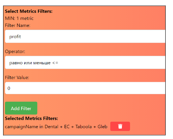The height and width of the screenshot is (139, 173).
Task: Remove selected filter using red trash button
Action: tap(120, 126)
